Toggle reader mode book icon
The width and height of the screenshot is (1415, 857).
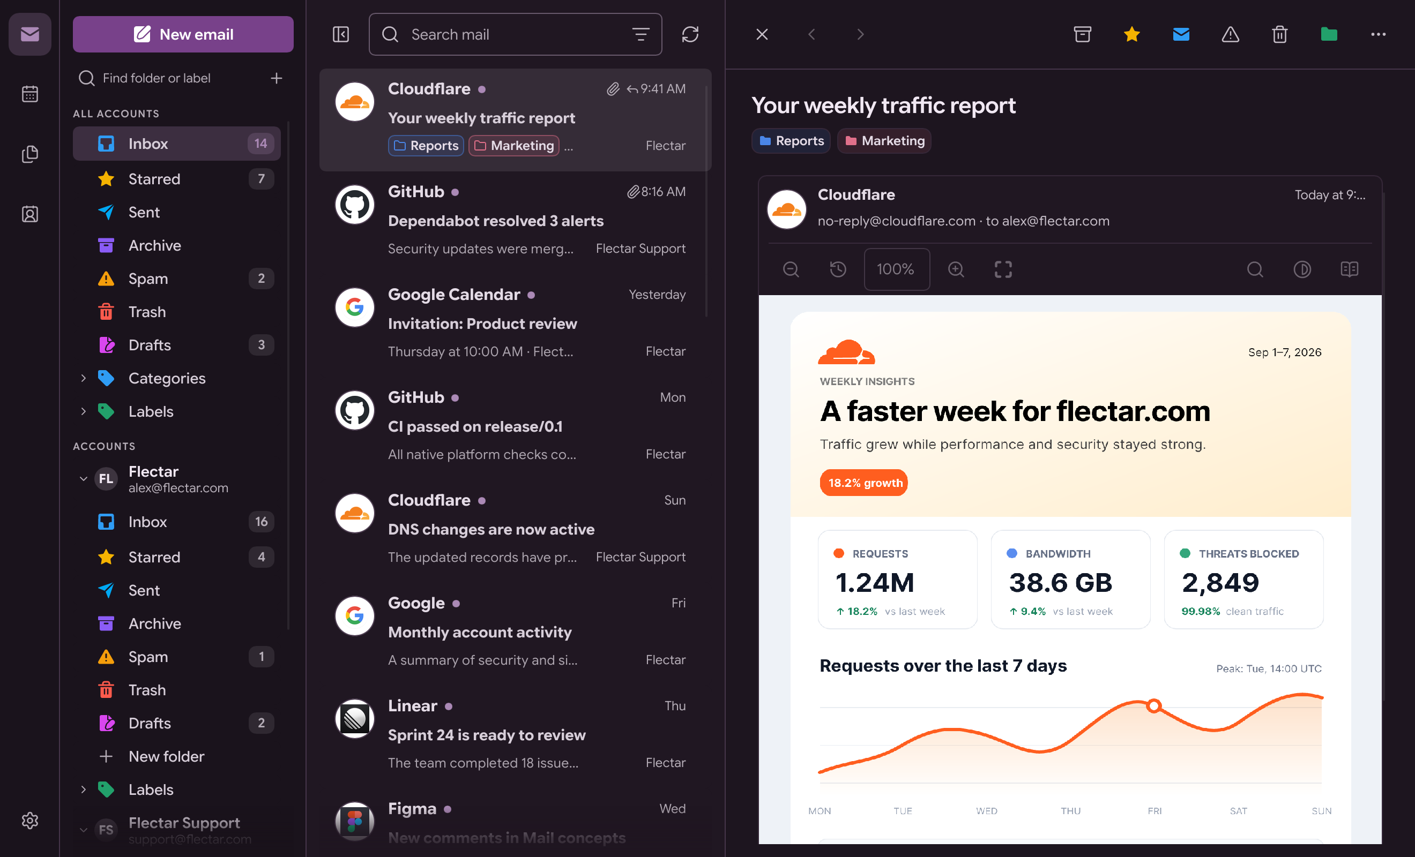[x=1349, y=269]
